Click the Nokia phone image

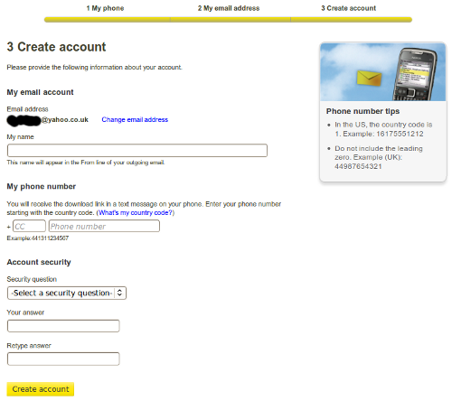pos(415,74)
